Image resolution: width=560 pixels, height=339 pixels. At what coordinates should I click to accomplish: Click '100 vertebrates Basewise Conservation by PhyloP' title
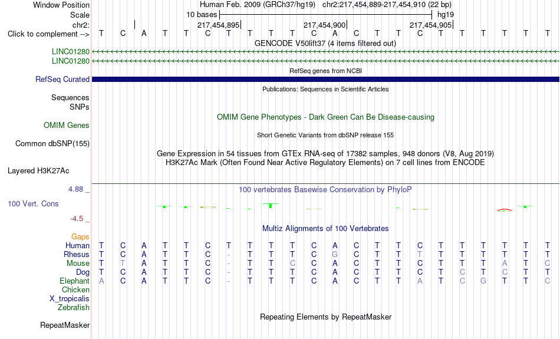click(325, 190)
